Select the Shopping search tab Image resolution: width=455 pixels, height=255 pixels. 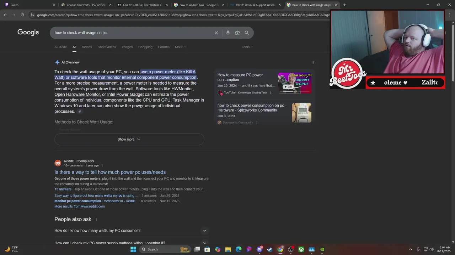pyautogui.click(x=145, y=47)
